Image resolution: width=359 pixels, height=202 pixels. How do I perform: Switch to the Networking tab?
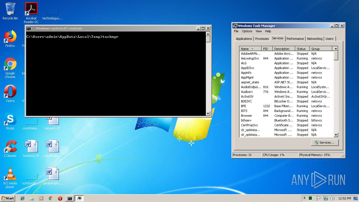pos(315,39)
